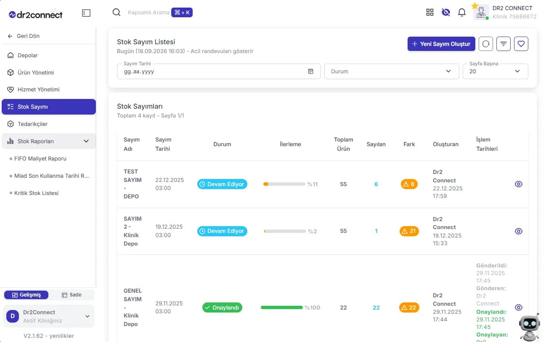Open the DR2 CONNECT profile avatar

point(481,12)
